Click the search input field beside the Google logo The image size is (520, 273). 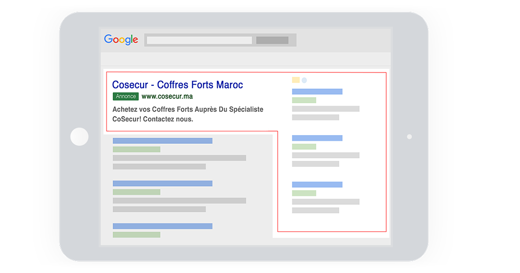[199, 41]
